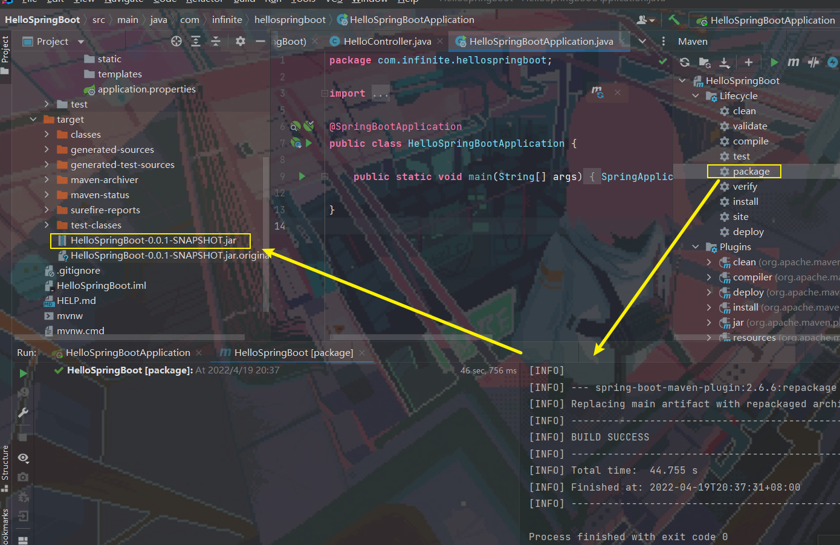Click Reload All Maven Projects icon
Viewport: 840px width, 545px height.
coord(685,62)
